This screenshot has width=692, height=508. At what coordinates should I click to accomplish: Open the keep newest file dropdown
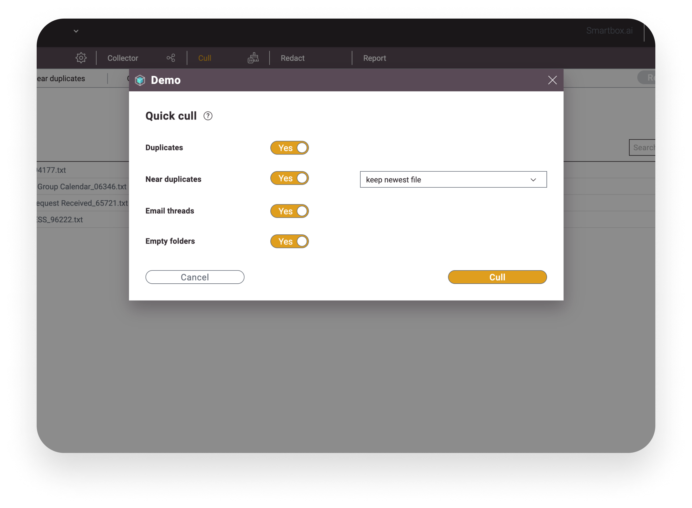(453, 180)
